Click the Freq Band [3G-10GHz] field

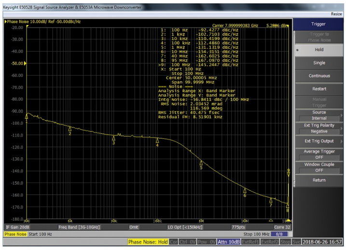[79, 227]
